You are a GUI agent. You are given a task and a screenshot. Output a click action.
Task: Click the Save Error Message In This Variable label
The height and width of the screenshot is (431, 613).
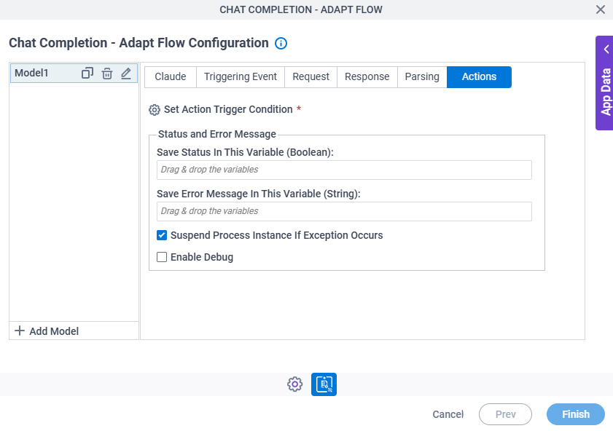coord(259,194)
